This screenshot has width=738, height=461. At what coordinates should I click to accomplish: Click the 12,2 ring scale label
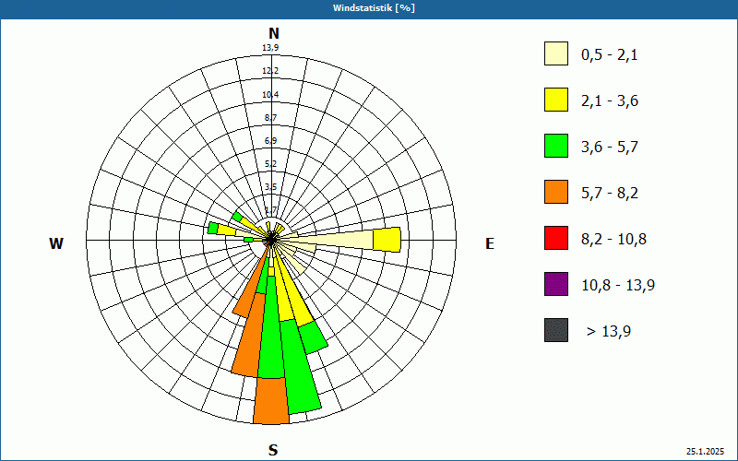tap(270, 71)
